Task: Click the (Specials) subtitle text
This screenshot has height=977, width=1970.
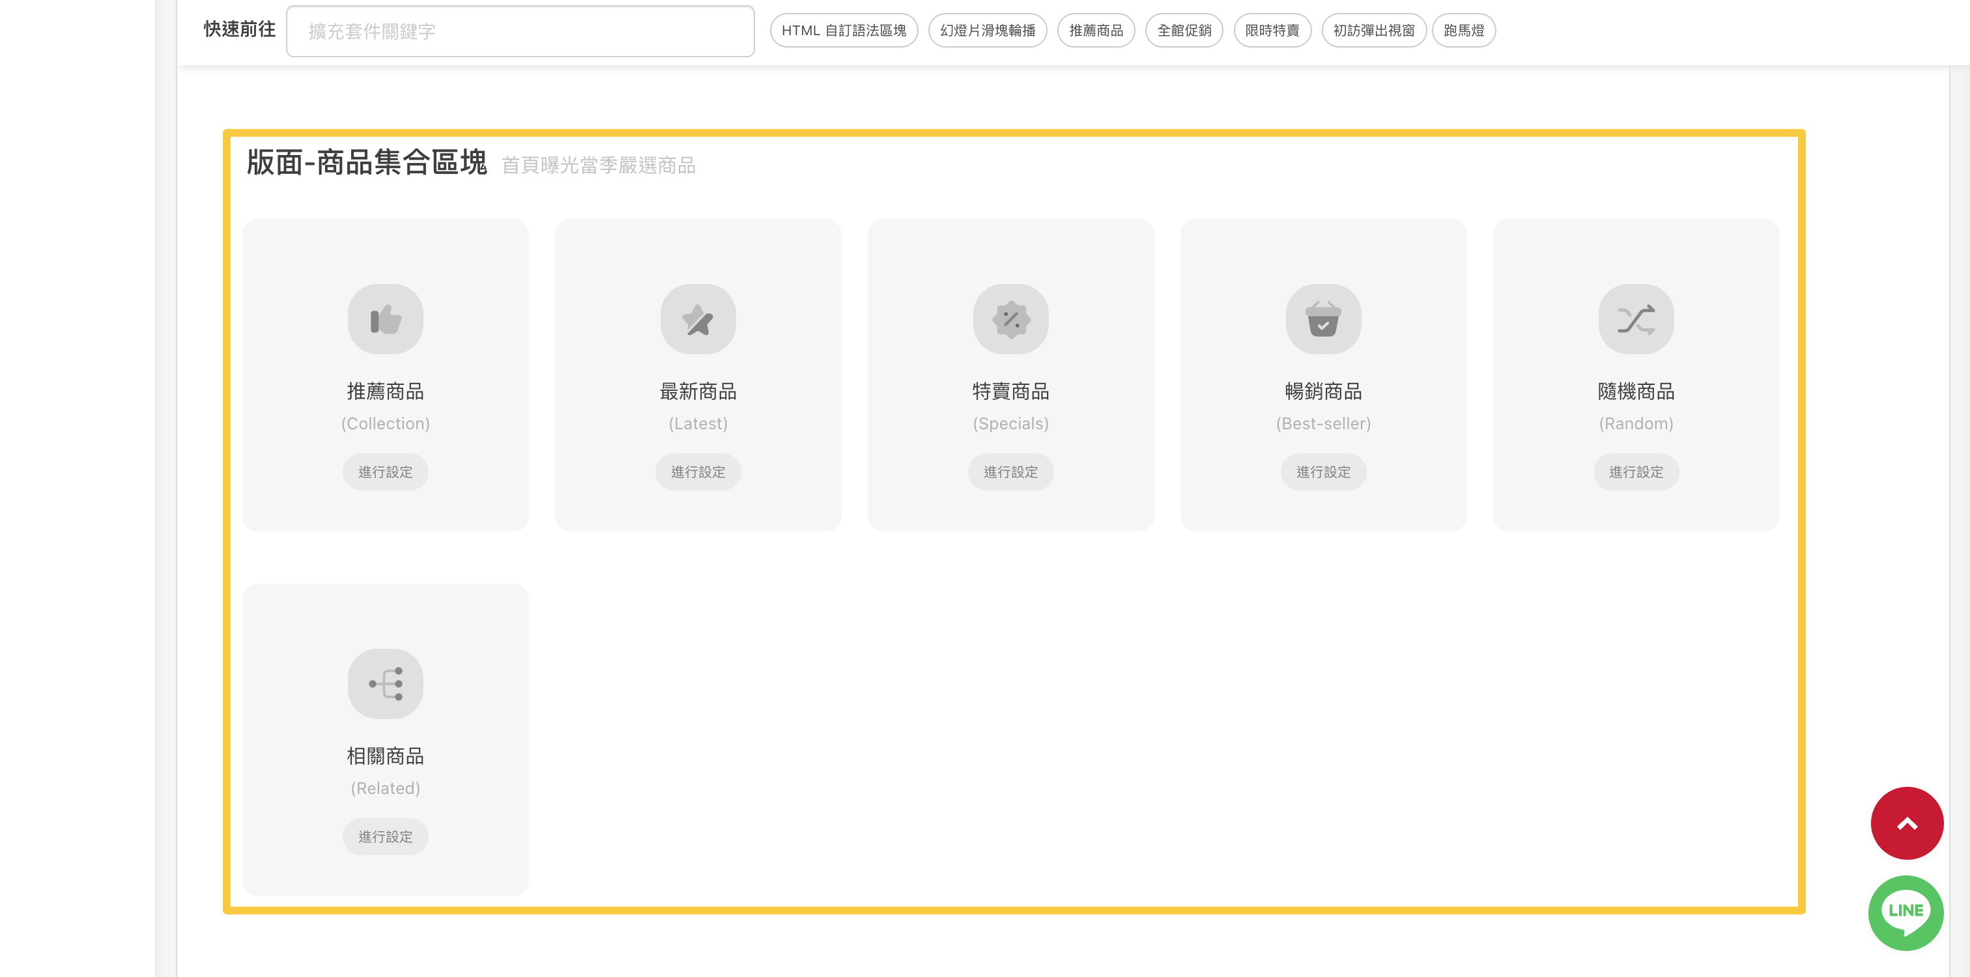Action: [x=1011, y=423]
